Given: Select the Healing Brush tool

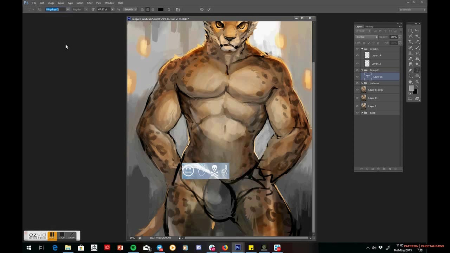Looking at the screenshot, I should [410, 48].
